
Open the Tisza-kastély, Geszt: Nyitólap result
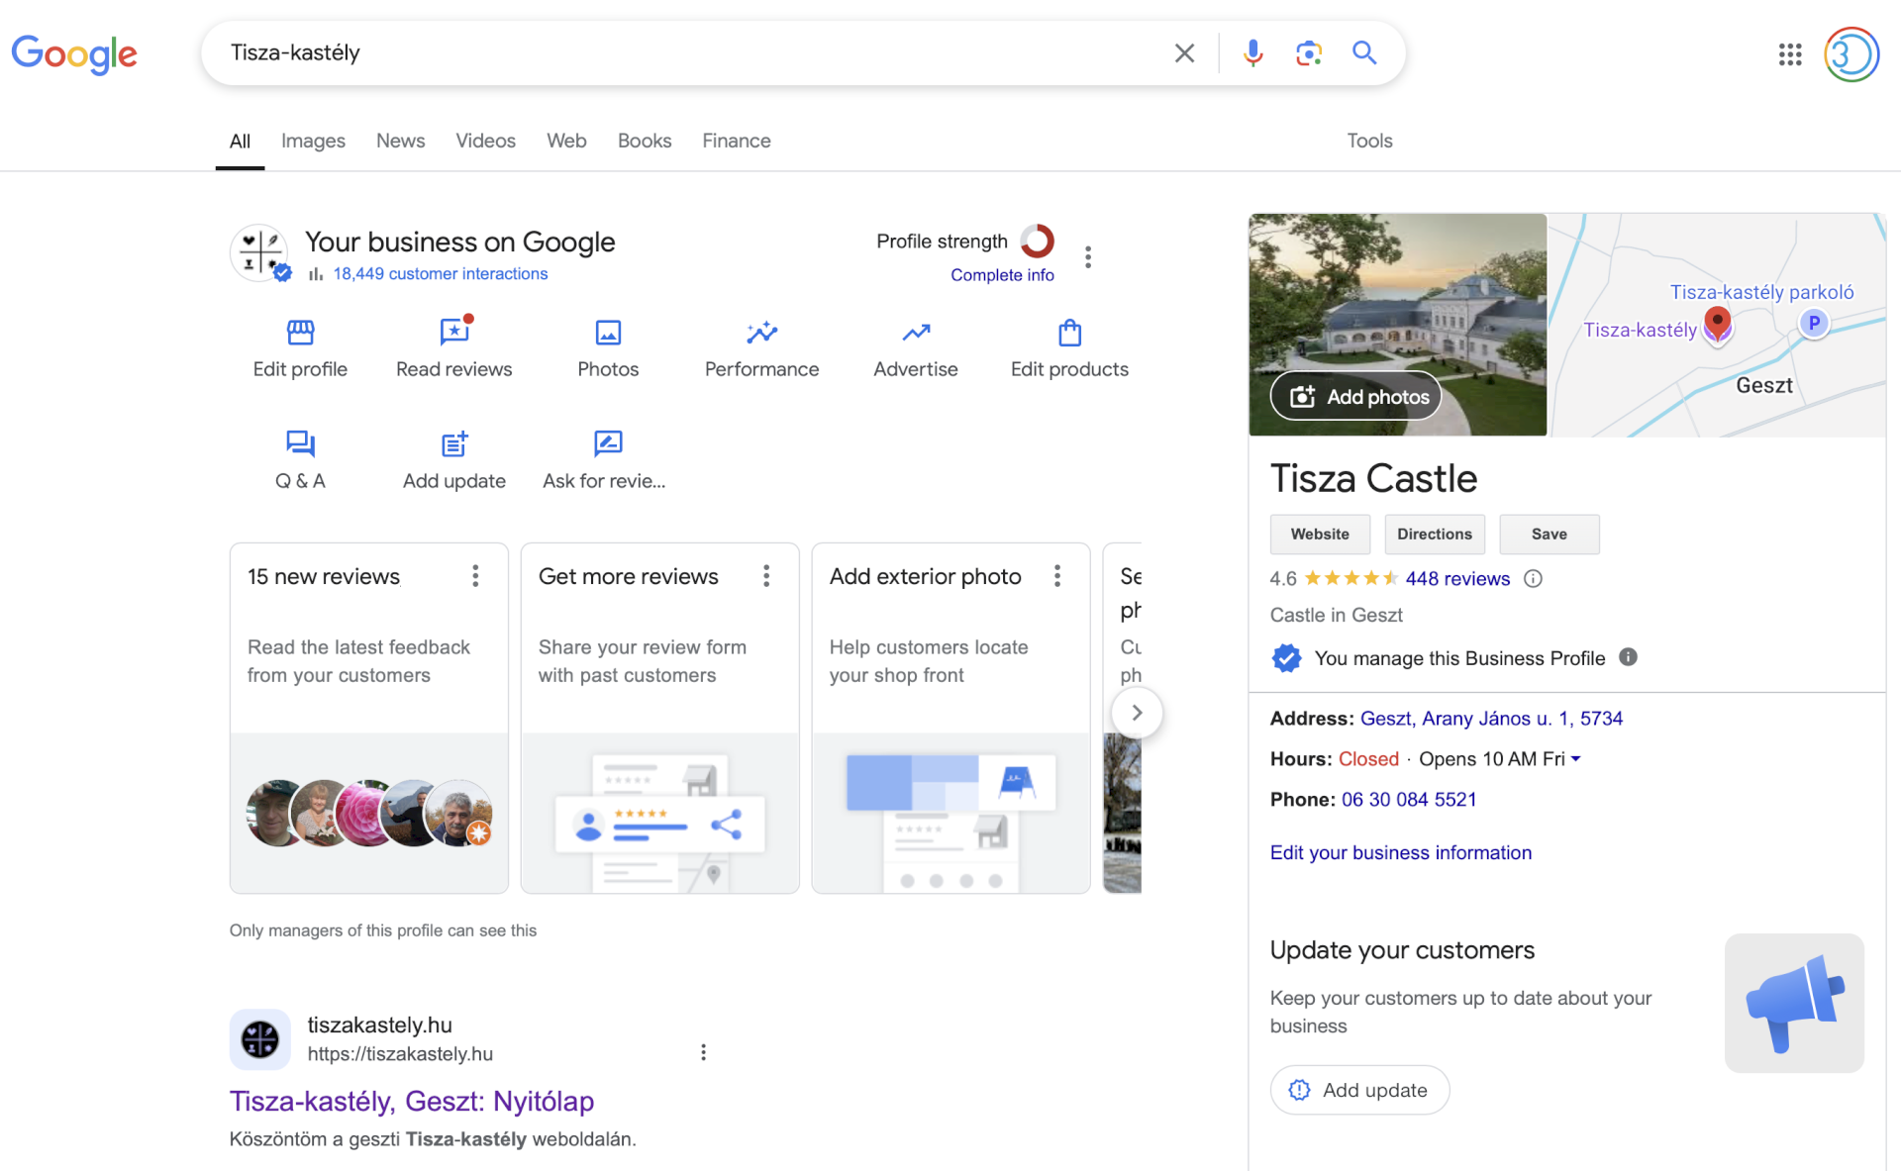[x=412, y=1101]
